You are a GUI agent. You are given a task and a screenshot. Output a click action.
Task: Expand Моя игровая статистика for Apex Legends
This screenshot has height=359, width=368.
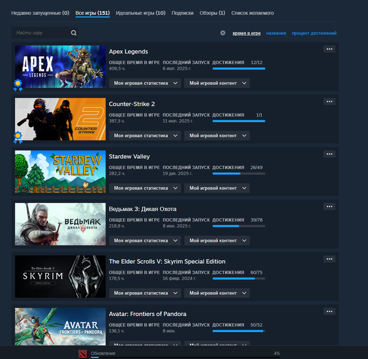pyautogui.click(x=145, y=83)
